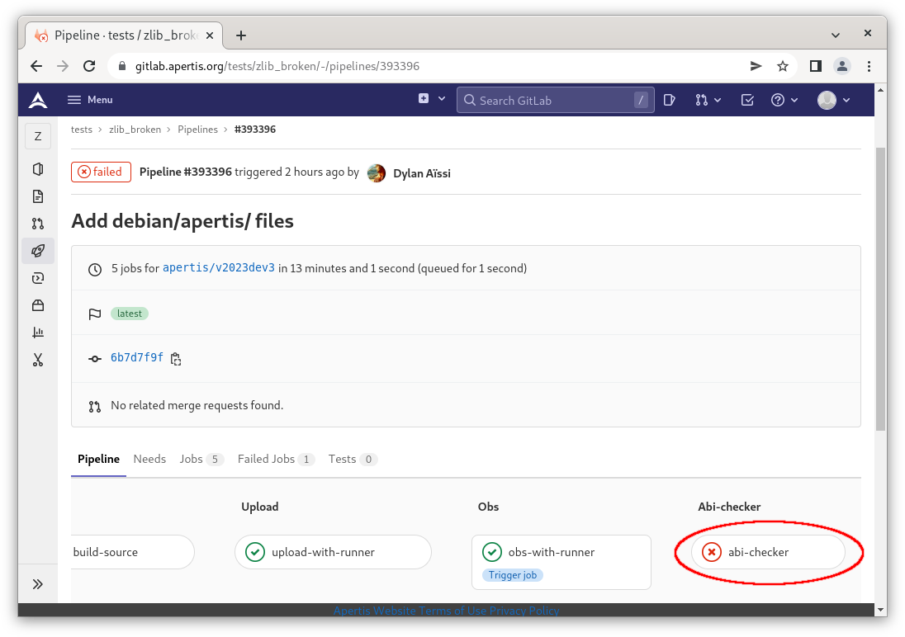The width and height of the screenshot is (905, 637).
Task: Switch to the Jobs tab
Action: point(201,460)
